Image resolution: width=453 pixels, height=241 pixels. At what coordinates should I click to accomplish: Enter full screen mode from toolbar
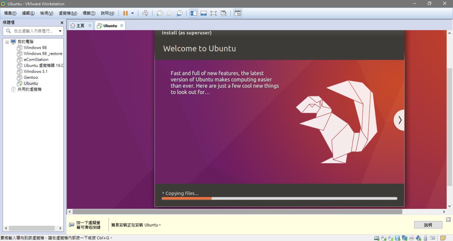coord(213,13)
